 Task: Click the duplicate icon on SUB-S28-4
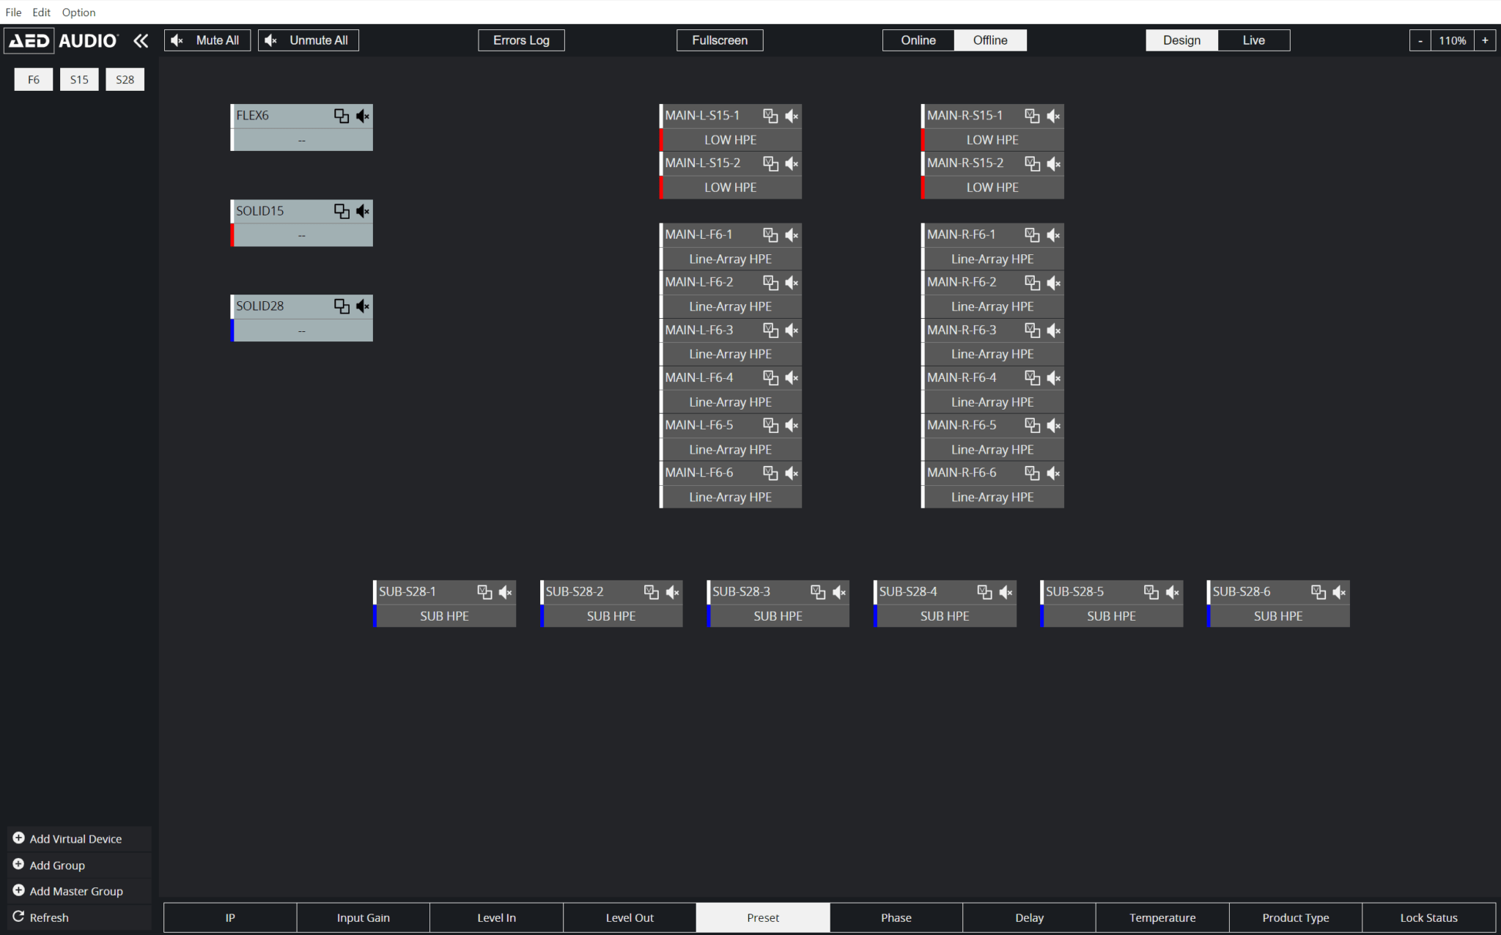pos(984,591)
